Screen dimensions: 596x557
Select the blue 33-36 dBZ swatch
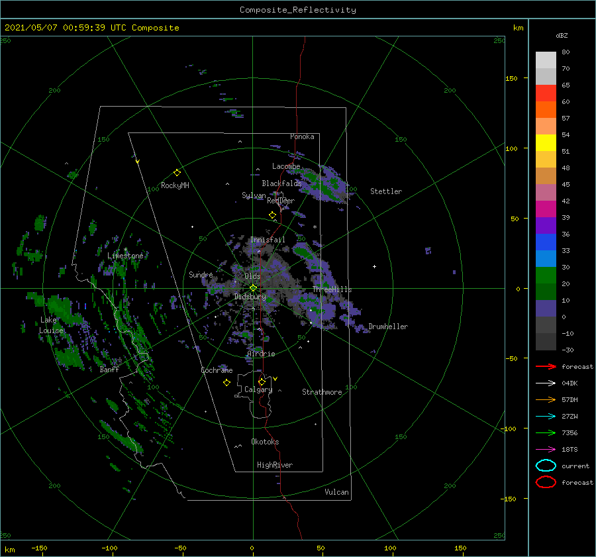click(546, 242)
